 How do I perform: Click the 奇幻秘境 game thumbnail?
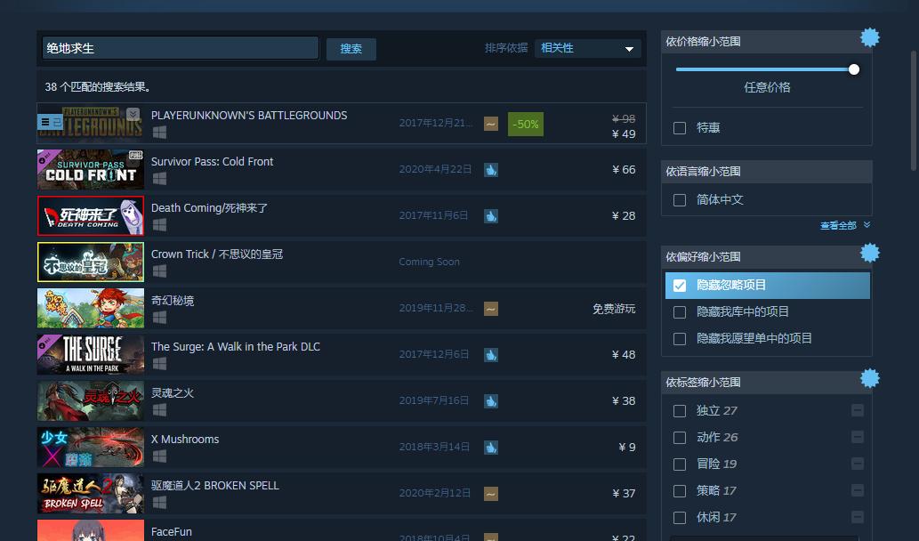tap(90, 308)
